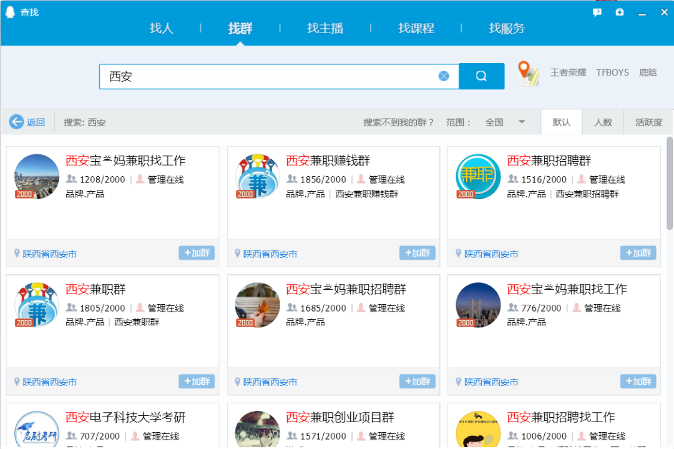Open avatar of group with 1208/2000 members
674x449 pixels.
click(37, 176)
